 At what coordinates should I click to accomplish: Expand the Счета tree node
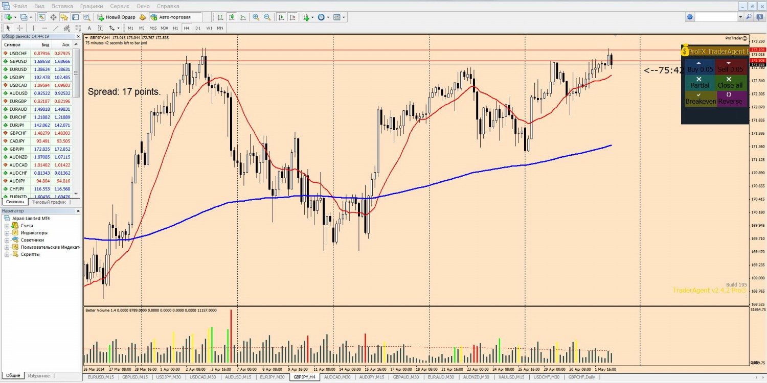7,226
